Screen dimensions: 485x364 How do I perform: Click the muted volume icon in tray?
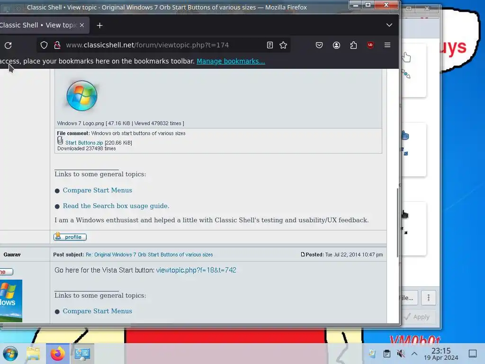pyautogui.click(x=401, y=354)
